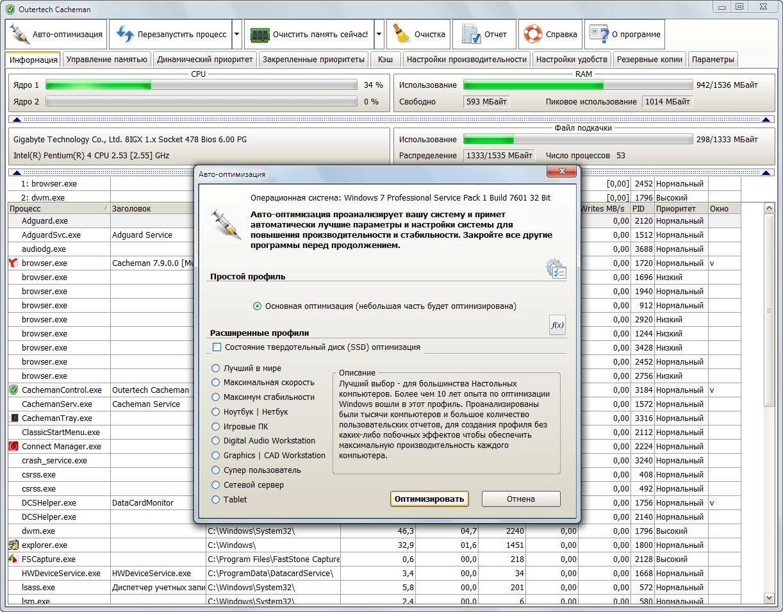The image size is (783, 612).
Task: Open the Динамический приоритет tab
Action: [204, 59]
